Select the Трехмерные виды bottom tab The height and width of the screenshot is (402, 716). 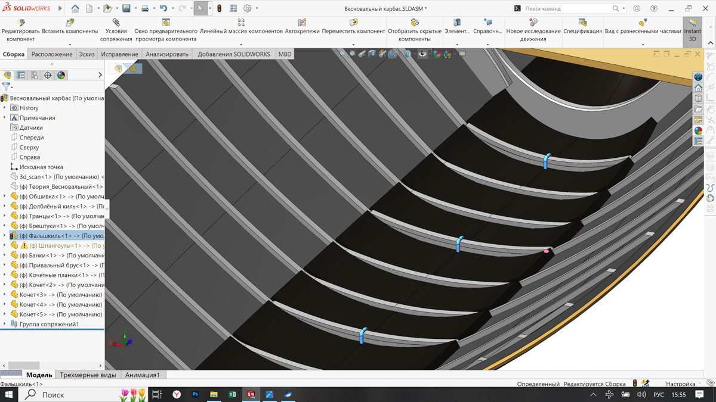click(x=88, y=375)
